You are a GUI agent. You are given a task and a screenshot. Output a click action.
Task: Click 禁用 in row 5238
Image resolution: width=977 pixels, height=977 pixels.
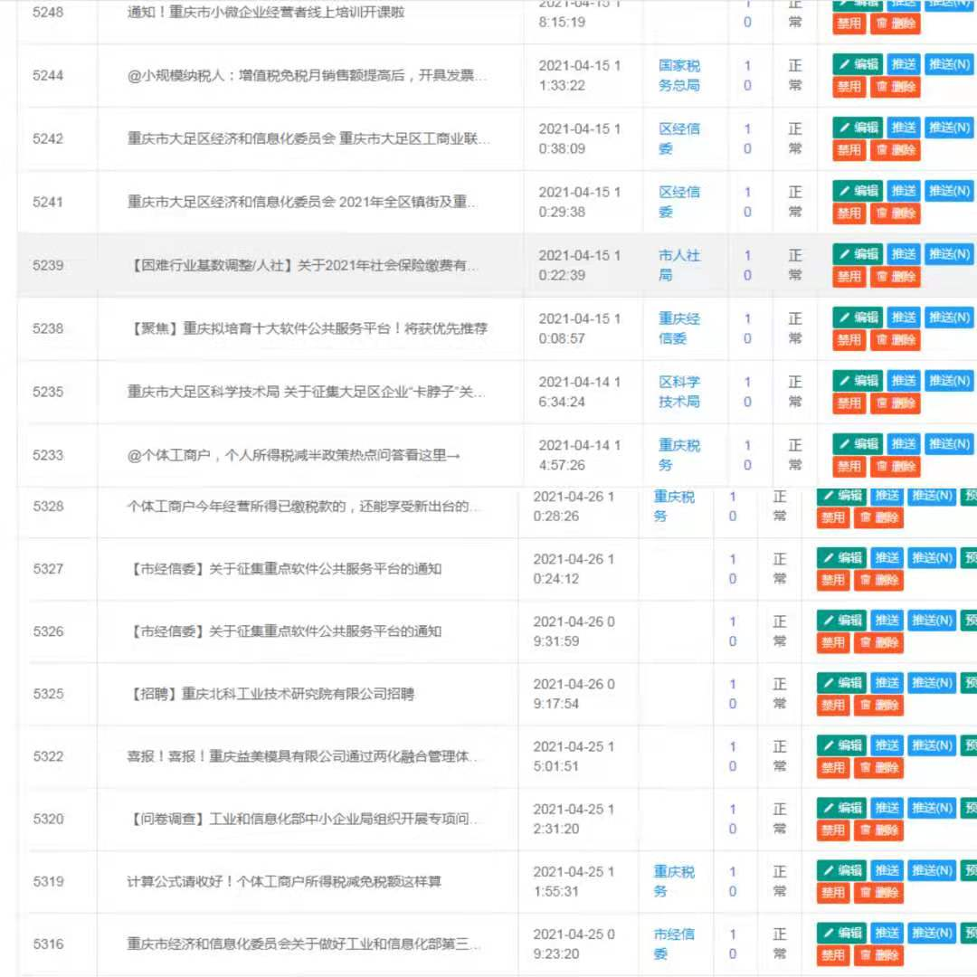click(x=849, y=340)
